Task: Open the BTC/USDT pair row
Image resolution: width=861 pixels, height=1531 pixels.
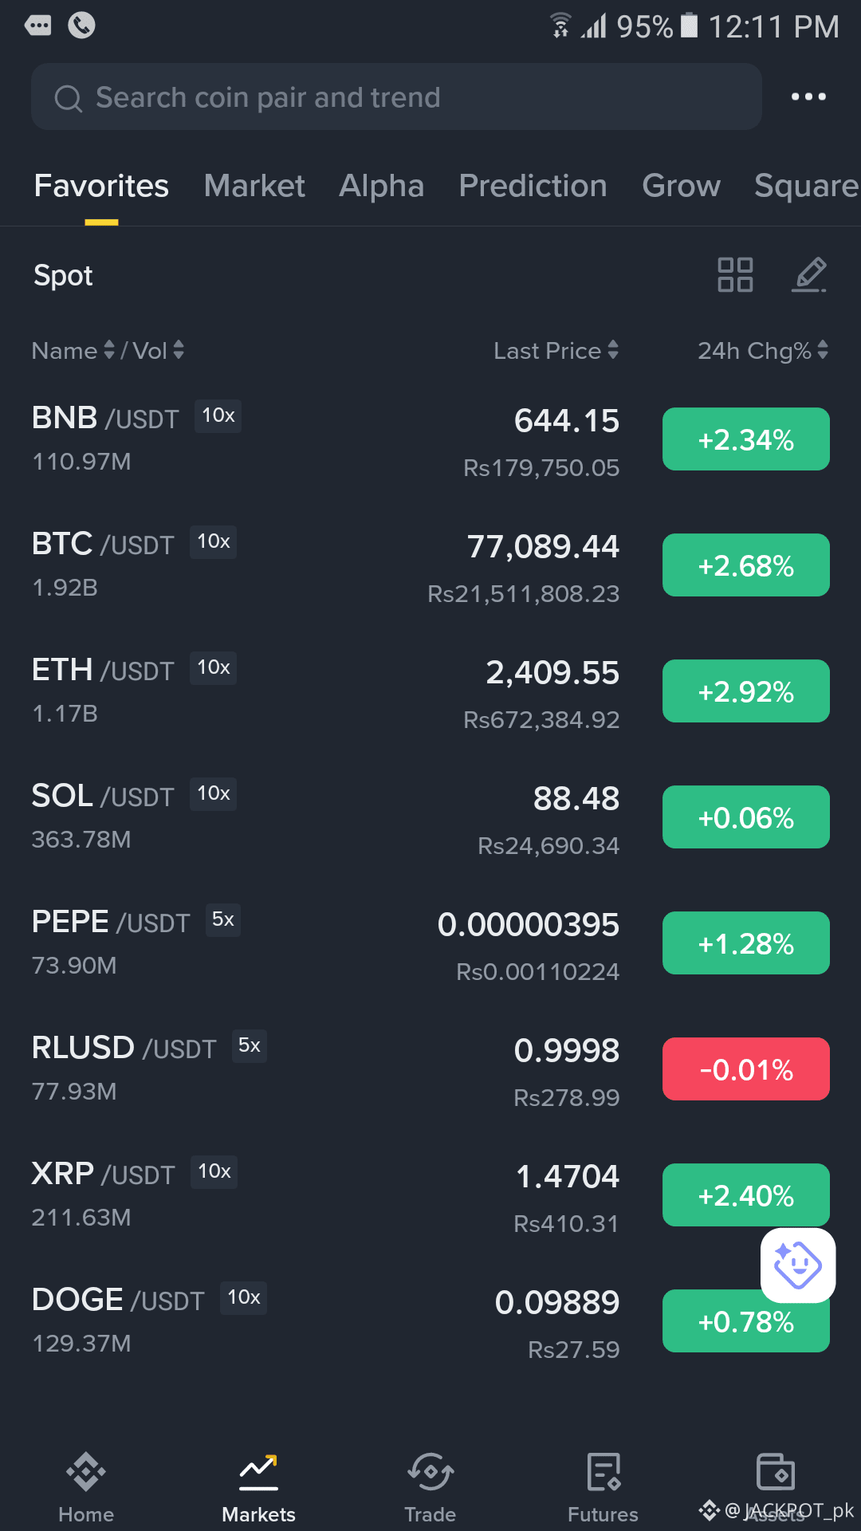Action: [x=431, y=565]
